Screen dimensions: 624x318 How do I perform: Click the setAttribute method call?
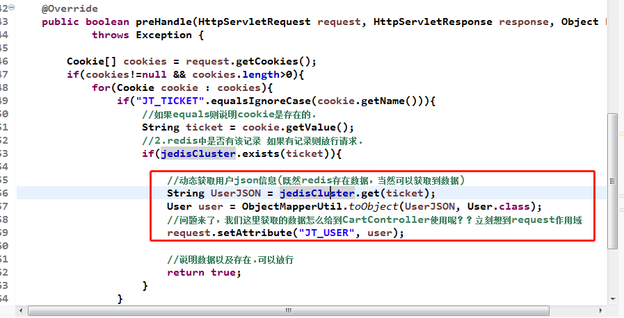[x=255, y=233]
